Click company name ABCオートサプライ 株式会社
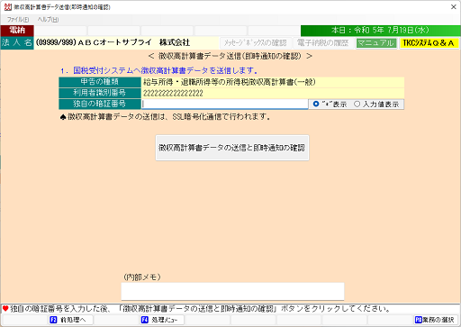The width and height of the screenshot is (461, 327). click(x=134, y=42)
